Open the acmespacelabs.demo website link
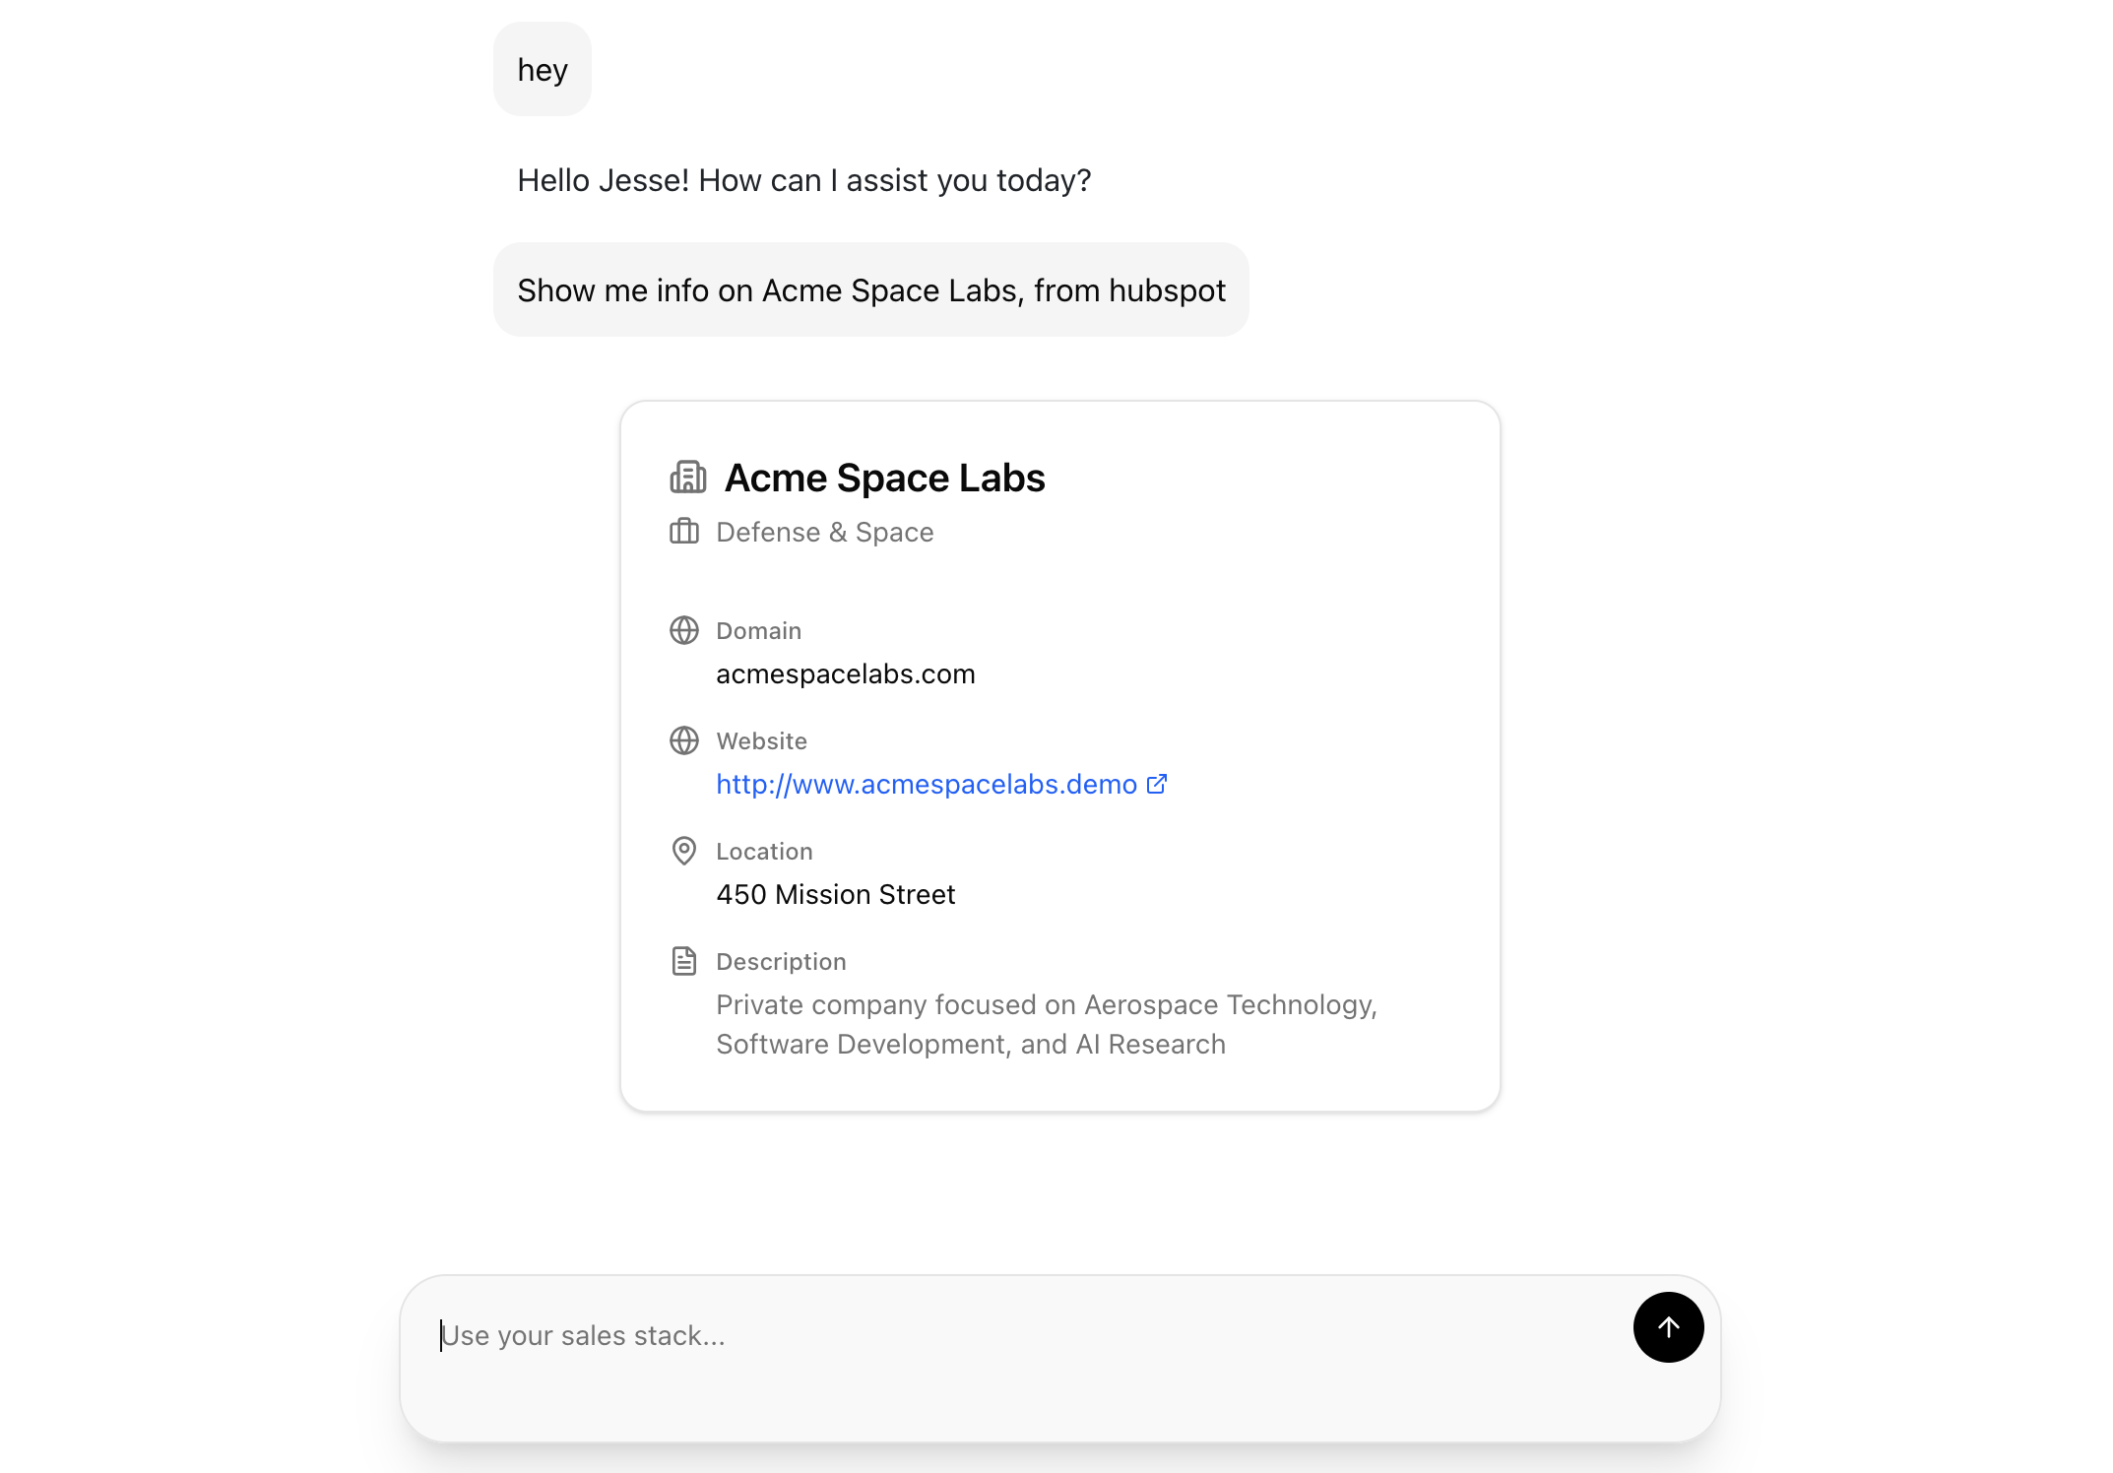This screenshot has height=1473, width=2113. [x=926, y=784]
